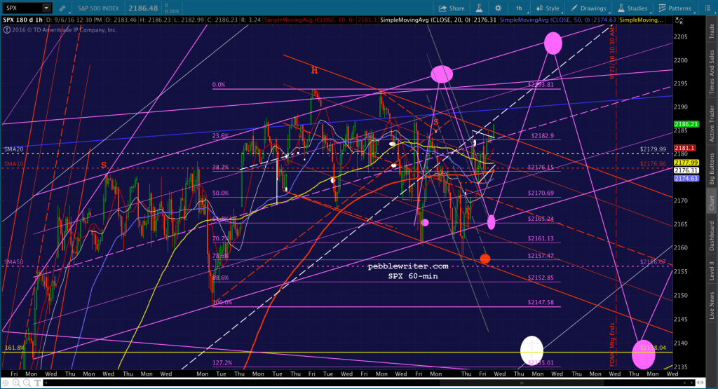The image size is (718, 389).
Task: Open the Patterns menu
Action: click(x=675, y=8)
